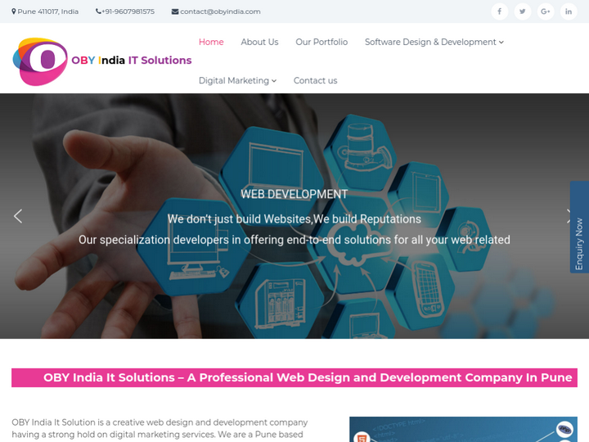
Task: Expand the Software Design & Development menu
Action: click(434, 42)
